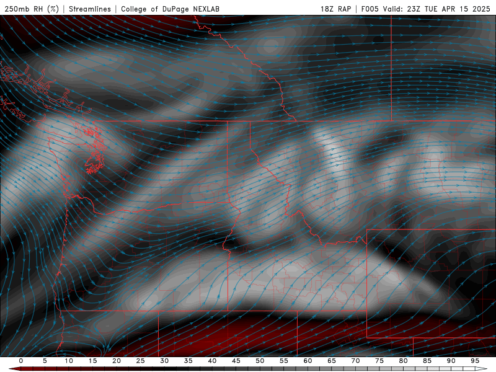Click the colorbar label '5'
496x372 pixels.
tap(45, 361)
